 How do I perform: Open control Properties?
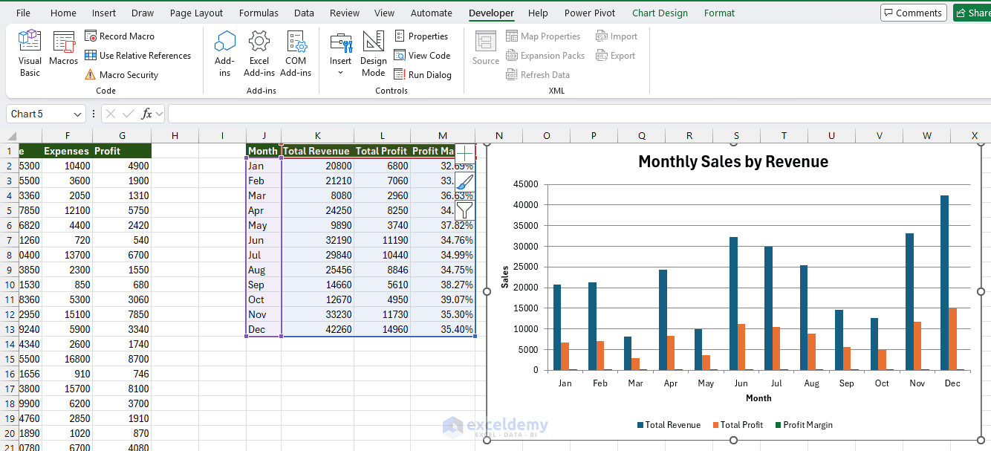click(421, 36)
